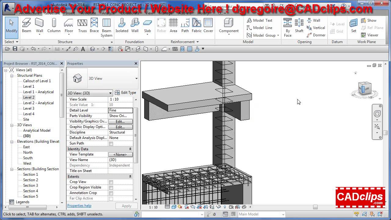This screenshot has width=391, height=220.
Task: Select the Isolated foundation tool
Action: [x=122, y=26]
